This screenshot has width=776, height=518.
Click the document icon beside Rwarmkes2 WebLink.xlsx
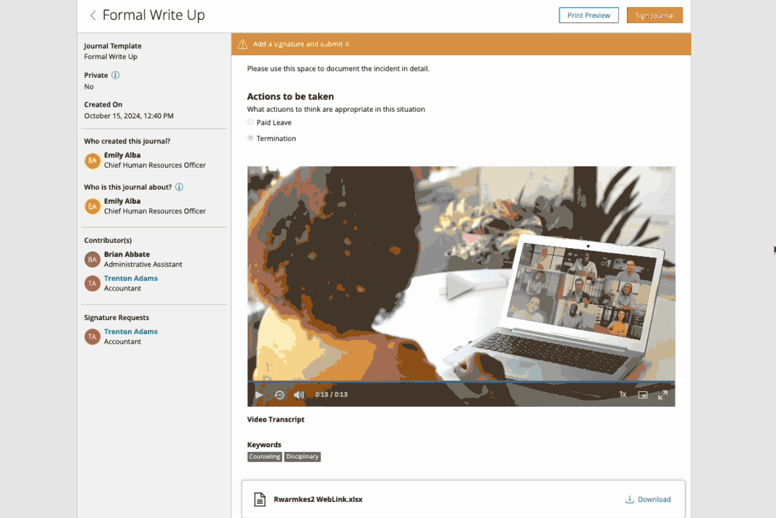[x=260, y=499]
